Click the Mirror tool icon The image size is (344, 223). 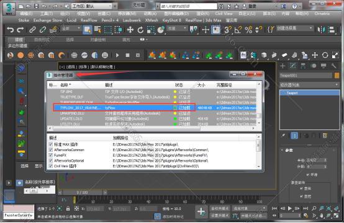(x=322, y=30)
